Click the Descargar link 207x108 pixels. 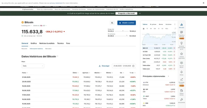[106, 66]
